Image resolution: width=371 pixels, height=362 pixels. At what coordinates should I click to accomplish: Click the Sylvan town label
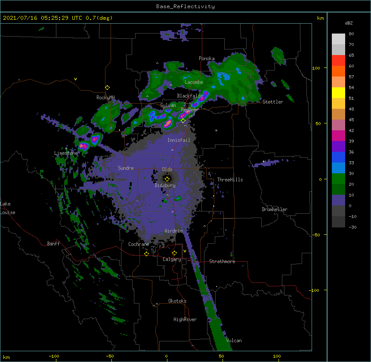point(168,105)
